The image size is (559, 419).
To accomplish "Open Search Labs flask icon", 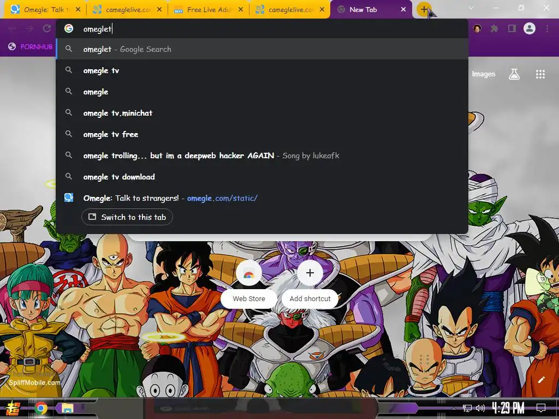I will point(514,74).
